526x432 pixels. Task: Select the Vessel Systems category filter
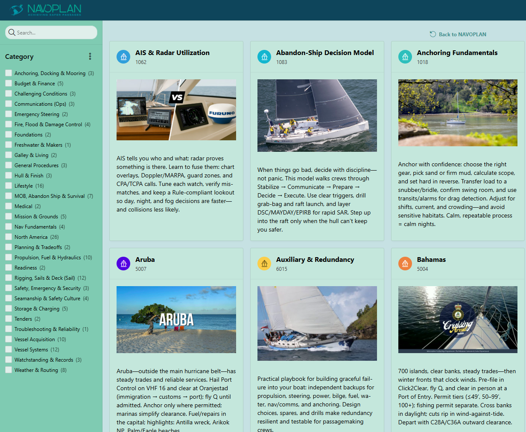pos(9,349)
